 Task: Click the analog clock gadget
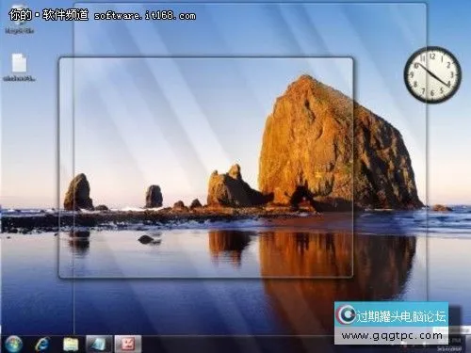[432, 74]
